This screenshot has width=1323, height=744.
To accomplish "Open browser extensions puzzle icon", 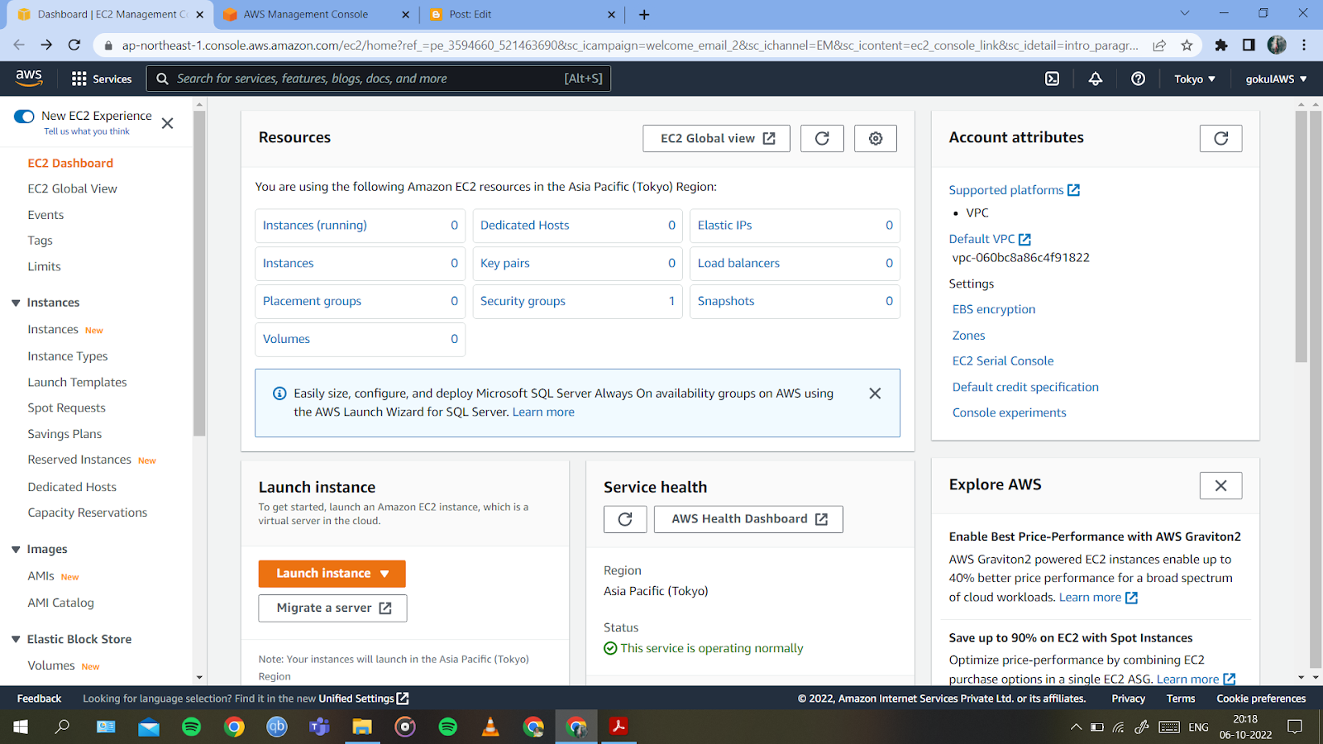I will click(1221, 45).
